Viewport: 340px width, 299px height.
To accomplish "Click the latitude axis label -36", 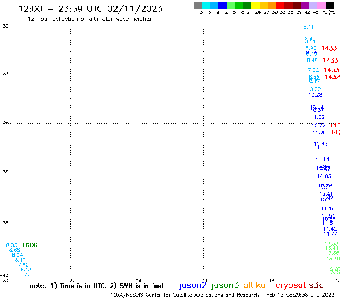I will (x=4, y=172).
